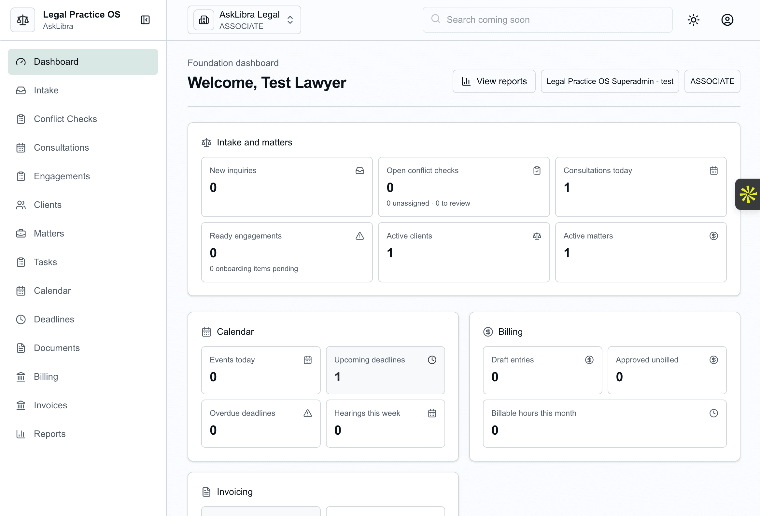
Task: Open the Upcoming deadlines card
Action: pos(385,370)
